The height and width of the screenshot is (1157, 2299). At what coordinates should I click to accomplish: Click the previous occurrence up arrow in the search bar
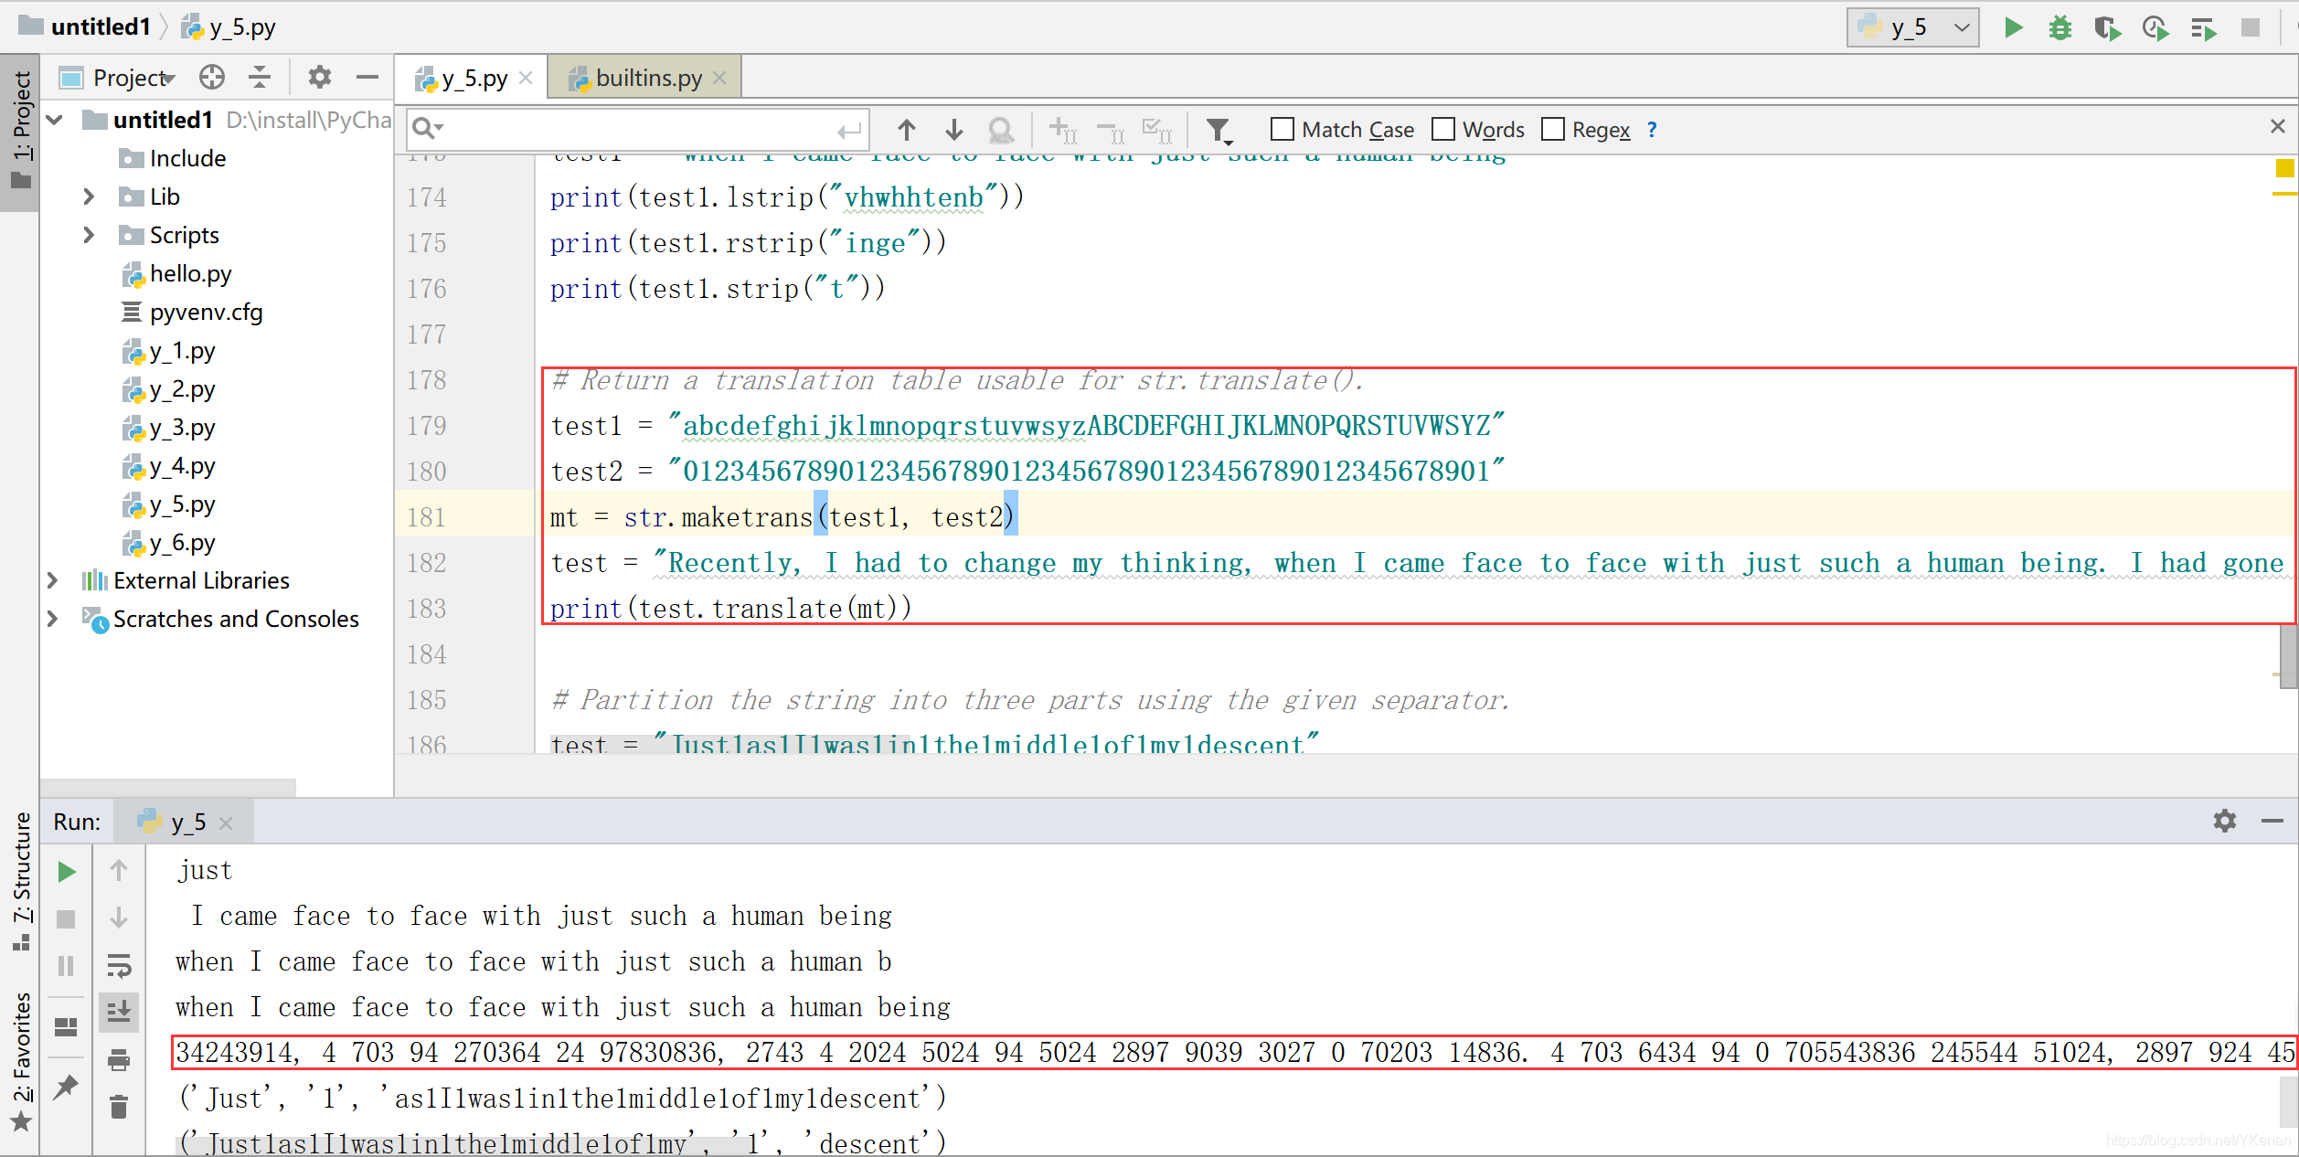(906, 130)
